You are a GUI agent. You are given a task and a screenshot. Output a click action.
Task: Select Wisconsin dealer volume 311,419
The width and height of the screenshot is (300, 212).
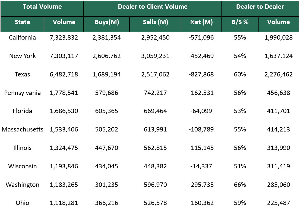(279, 166)
